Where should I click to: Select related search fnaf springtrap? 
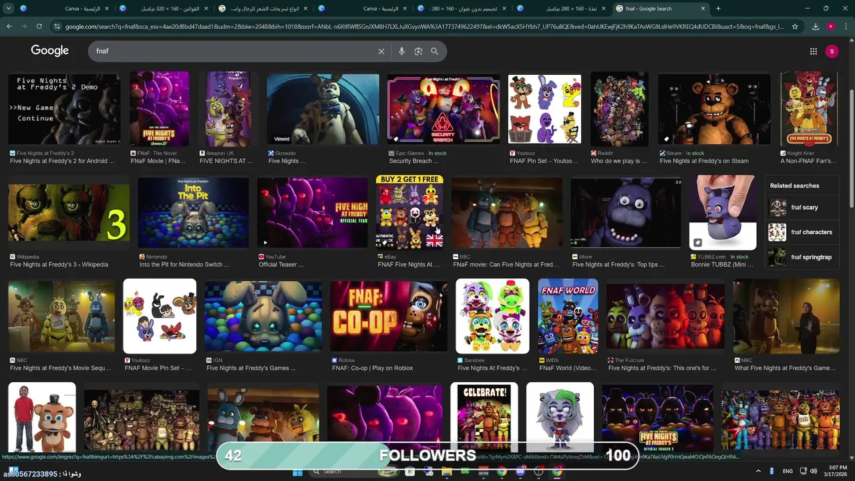[801, 257]
